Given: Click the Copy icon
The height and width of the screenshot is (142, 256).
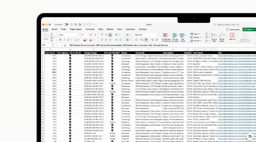Looking at the screenshot, I should [52, 37].
